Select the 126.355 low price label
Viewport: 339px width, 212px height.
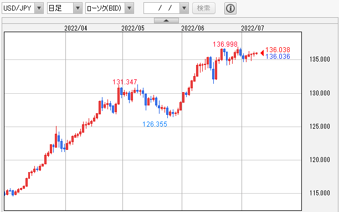(155, 124)
